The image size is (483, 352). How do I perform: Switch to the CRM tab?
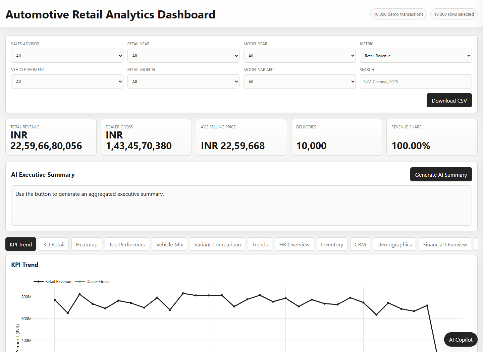pyautogui.click(x=360, y=244)
